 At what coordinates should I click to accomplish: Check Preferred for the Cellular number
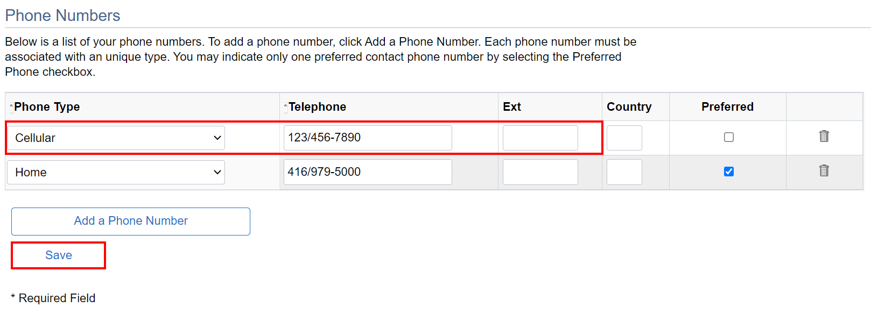pyautogui.click(x=728, y=137)
